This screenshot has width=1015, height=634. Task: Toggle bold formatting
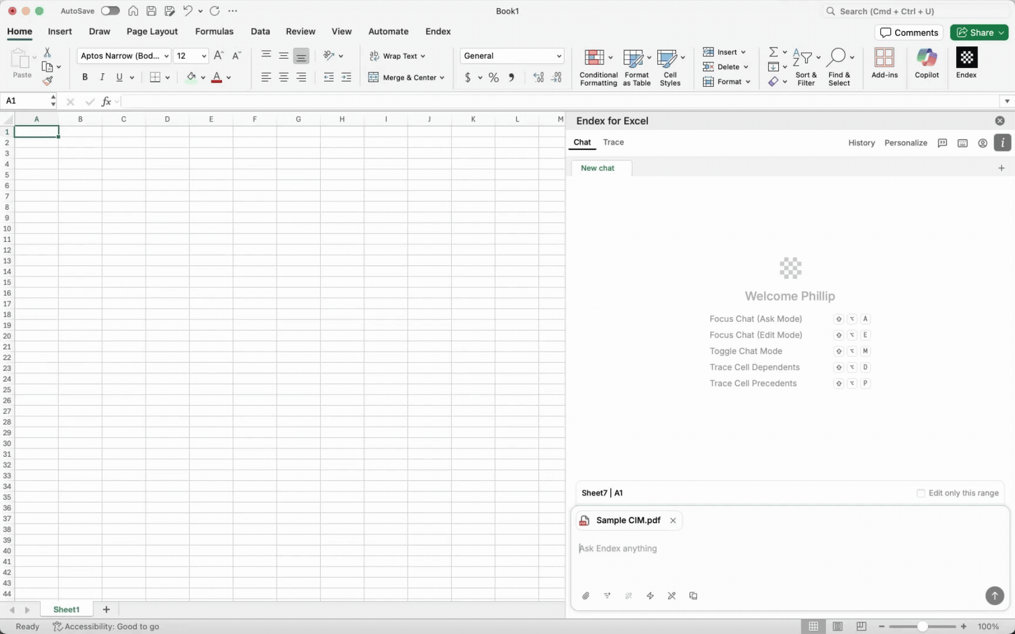85,77
